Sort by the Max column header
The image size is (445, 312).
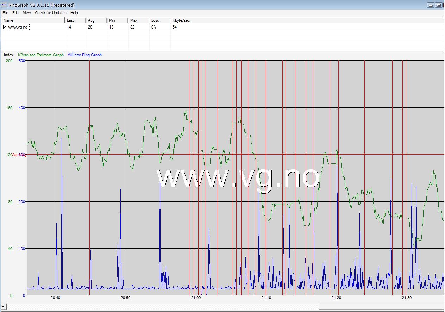139,20
